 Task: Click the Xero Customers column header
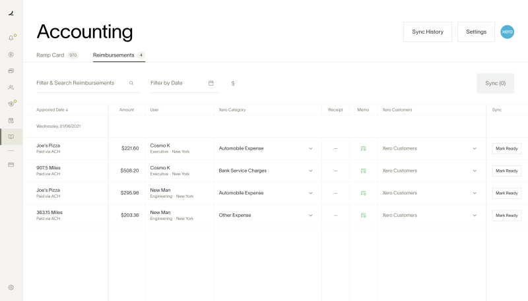pos(397,110)
